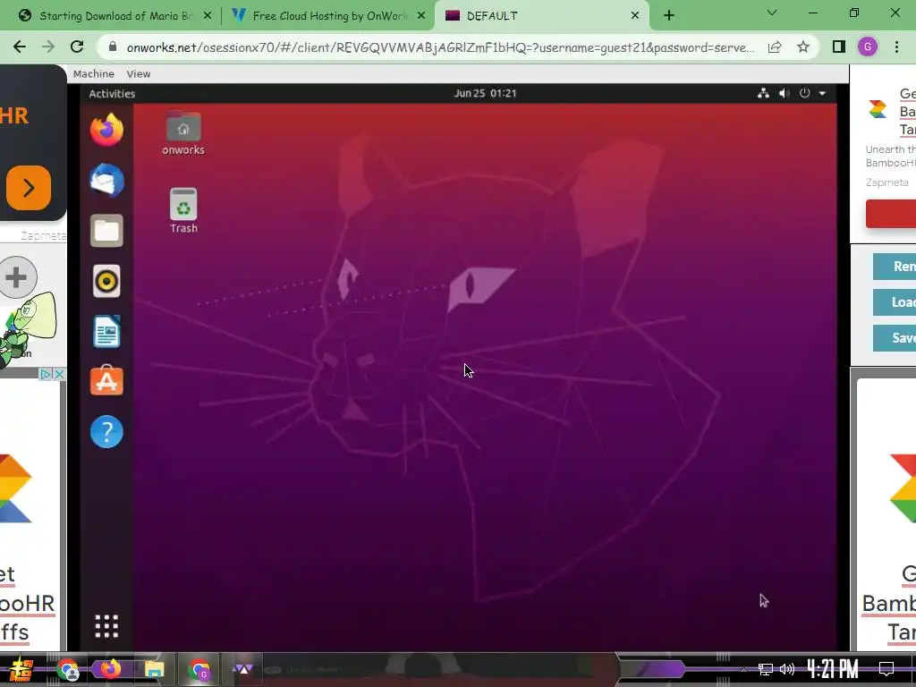Bookmark this page with the star
916x687 pixels.
point(803,47)
